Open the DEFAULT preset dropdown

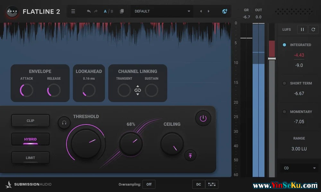tap(162, 11)
